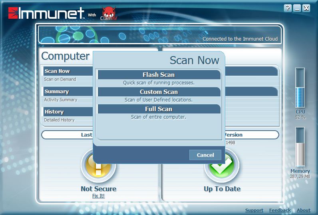Choose the Custom Scan option
Viewport: 318px width, 215px height.
coord(159,92)
